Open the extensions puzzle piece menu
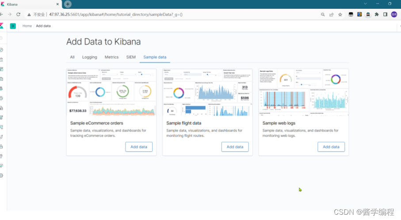This screenshot has width=401, height=220. click(377, 15)
